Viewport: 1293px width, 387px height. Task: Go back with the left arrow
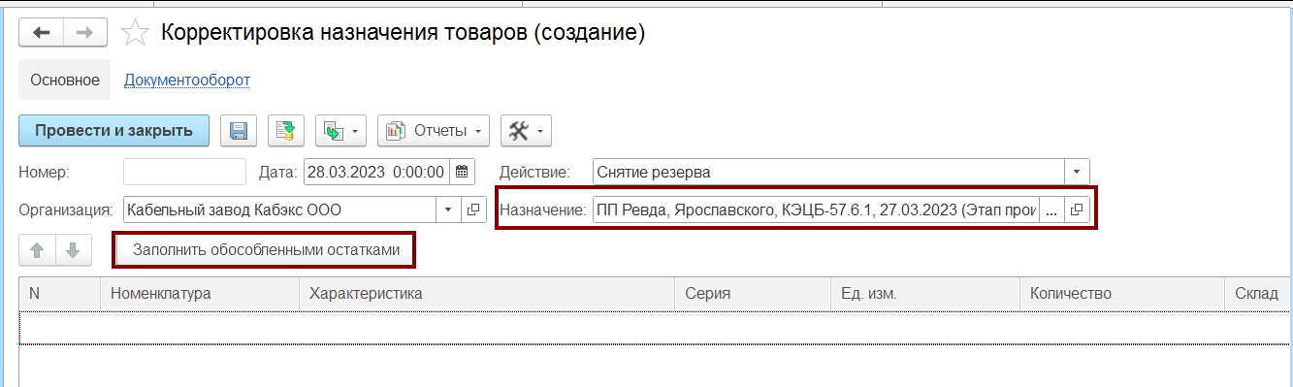click(x=41, y=32)
